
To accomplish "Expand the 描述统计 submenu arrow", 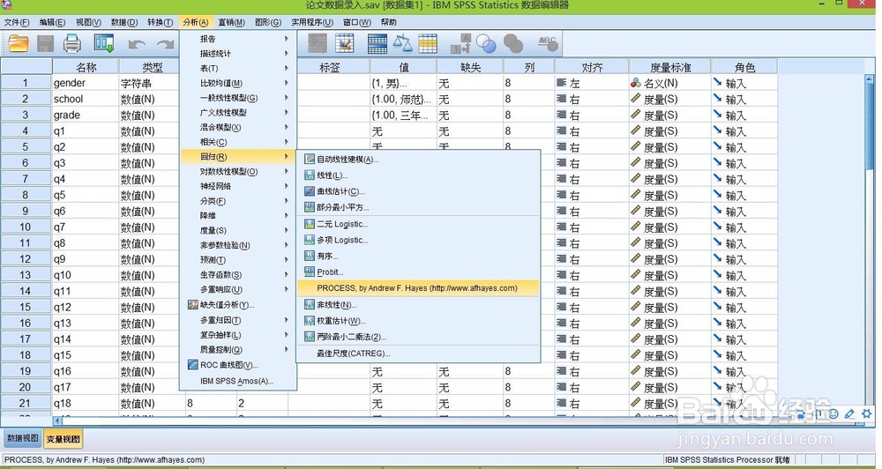I will coord(287,54).
